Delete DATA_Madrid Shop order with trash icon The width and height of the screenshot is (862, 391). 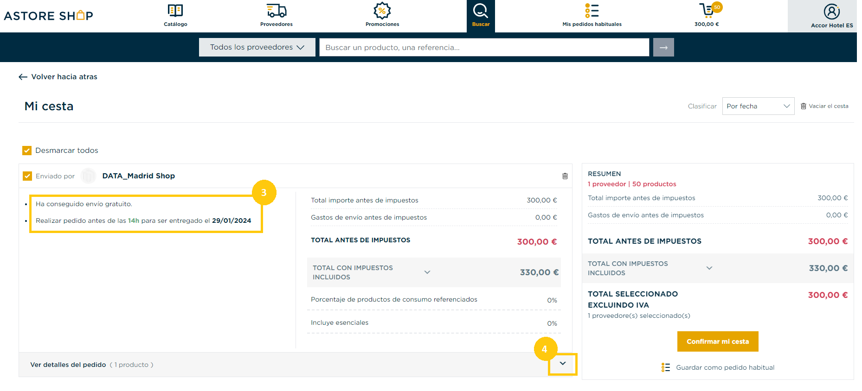click(565, 176)
